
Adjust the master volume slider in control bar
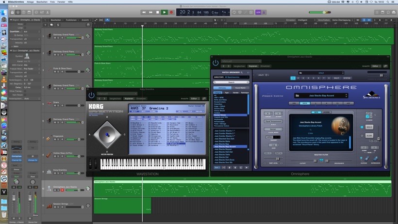tap(319, 12)
